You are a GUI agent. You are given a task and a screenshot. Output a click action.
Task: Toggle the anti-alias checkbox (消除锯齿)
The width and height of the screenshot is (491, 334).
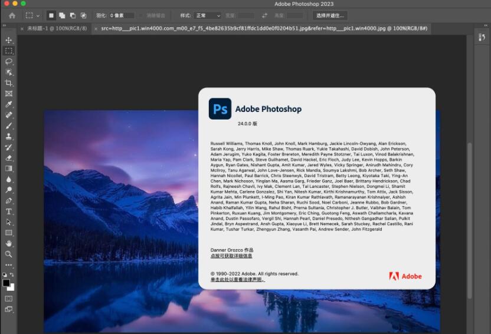point(141,15)
